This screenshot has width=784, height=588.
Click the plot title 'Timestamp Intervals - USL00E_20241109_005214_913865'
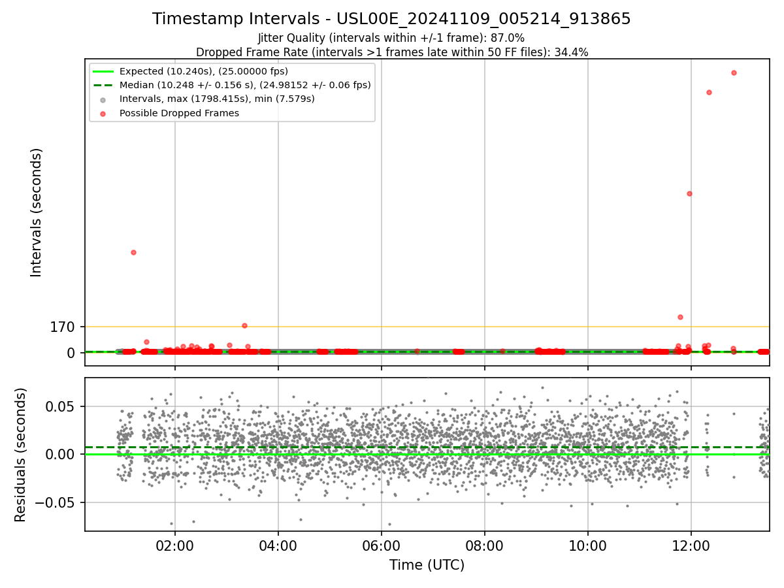pos(391,19)
